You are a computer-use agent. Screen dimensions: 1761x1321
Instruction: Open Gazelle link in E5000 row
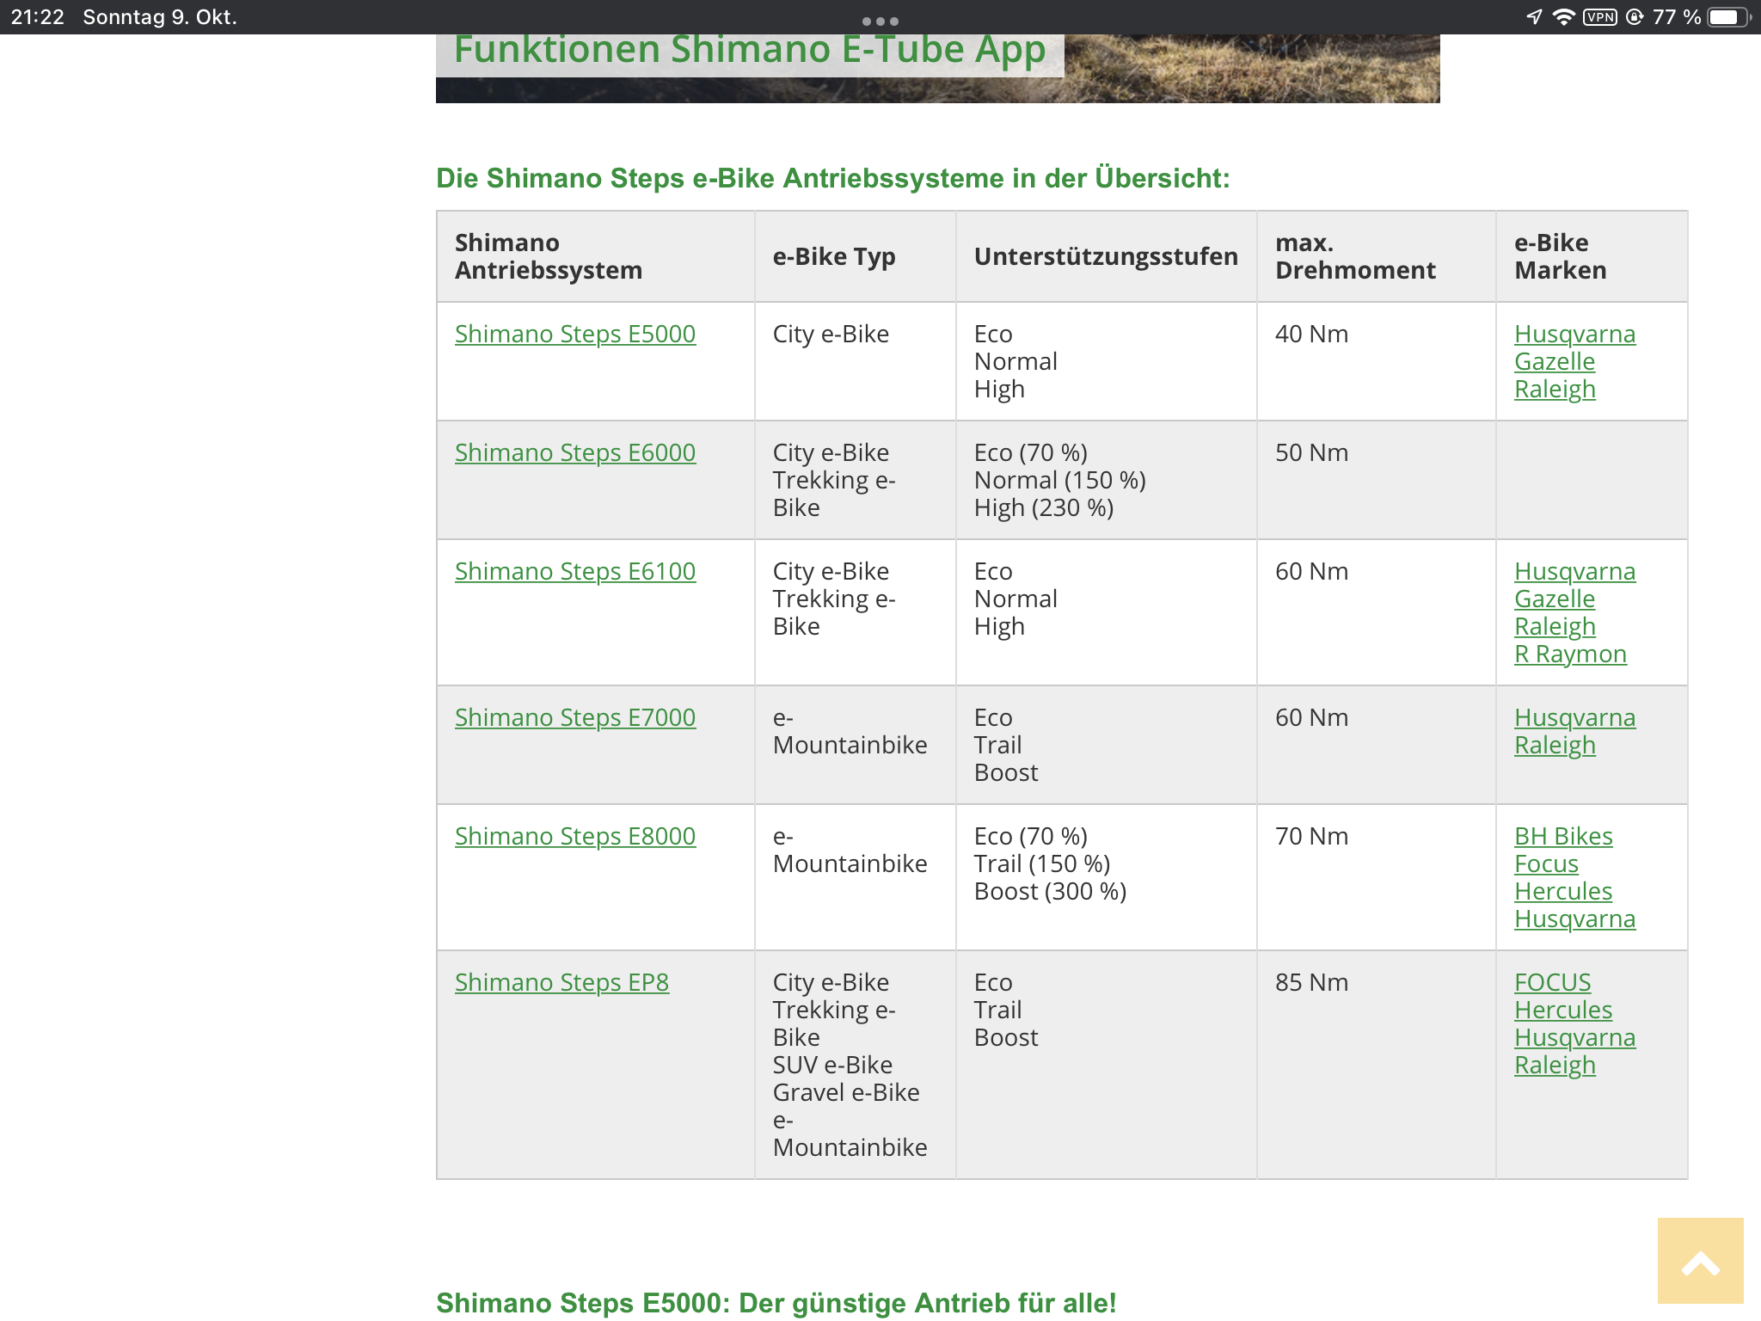pos(1555,361)
